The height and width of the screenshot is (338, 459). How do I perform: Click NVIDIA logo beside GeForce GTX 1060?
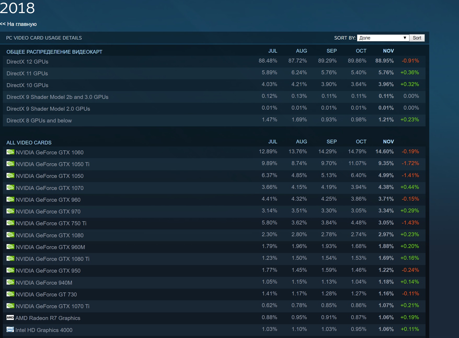pyautogui.click(x=10, y=152)
